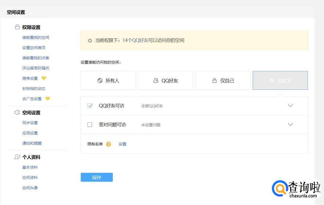The width and height of the screenshot is (324, 205).
Task: Open 评论留言防骚扰 settings
Action: coord(36,68)
